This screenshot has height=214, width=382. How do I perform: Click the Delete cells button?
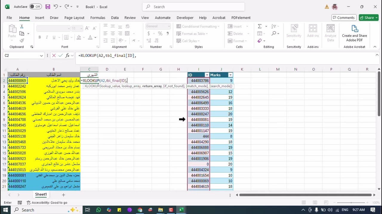click(x=235, y=34)
